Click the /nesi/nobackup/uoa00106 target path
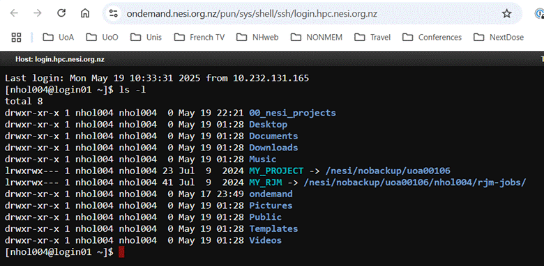Viewport: 544px width, 266px height. [x=388, y=171]
